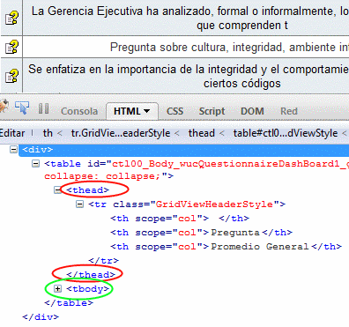This screenshot has height=327, width=349.
Task: Click the question icon beside 'La Gerencia Ejecutiva' row
Action: point(11,18)
